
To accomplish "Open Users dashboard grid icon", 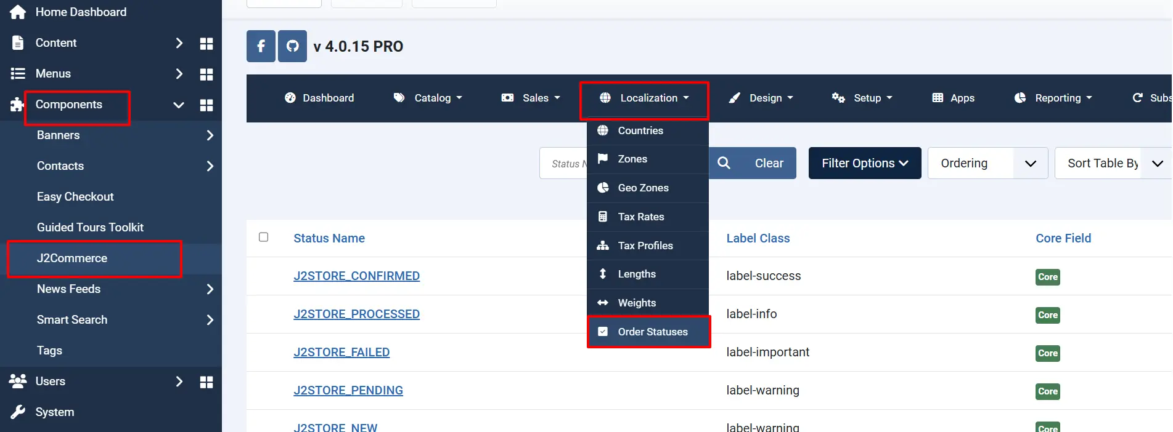I will tap(206, 382).
